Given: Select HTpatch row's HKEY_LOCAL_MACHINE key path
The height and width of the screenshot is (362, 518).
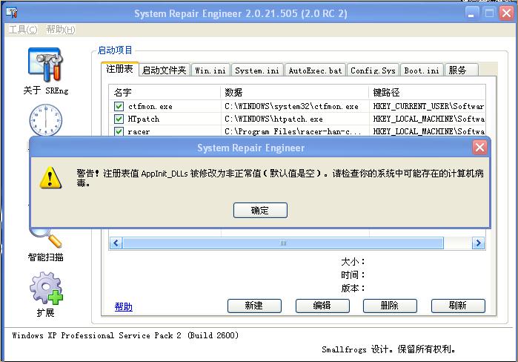Looking at the screenshot, I should pos(428,119).
